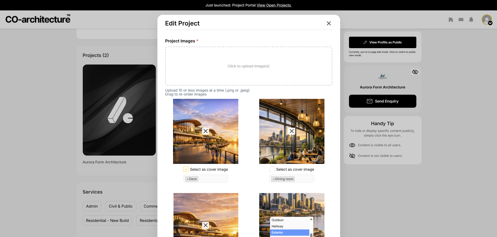Click the Send Enquiry button

click(x=383, y=101)
